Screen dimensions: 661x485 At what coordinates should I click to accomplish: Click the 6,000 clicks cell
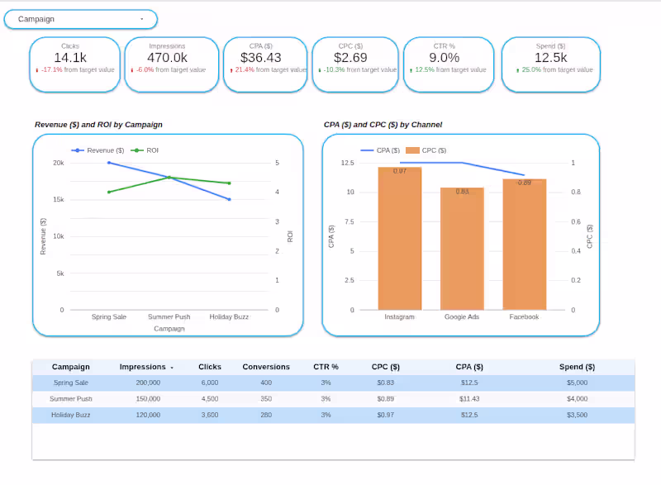210,383
